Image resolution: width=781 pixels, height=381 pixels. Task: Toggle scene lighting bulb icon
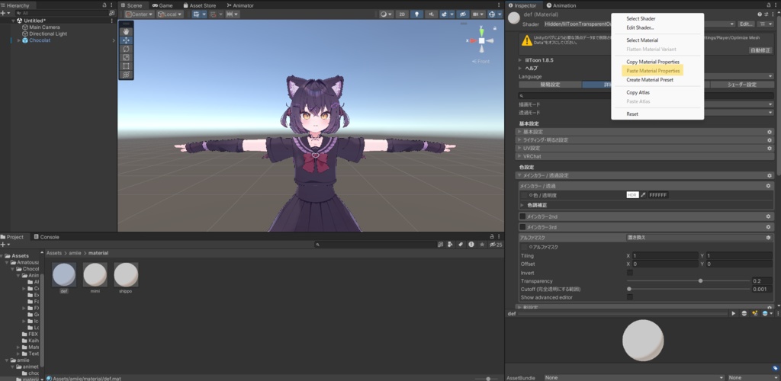[x=417, y=14]
